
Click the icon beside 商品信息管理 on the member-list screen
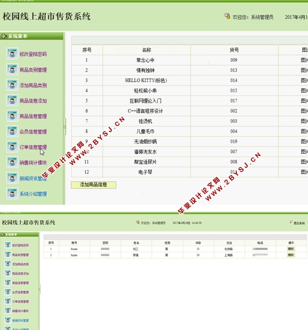coord(8,283)
